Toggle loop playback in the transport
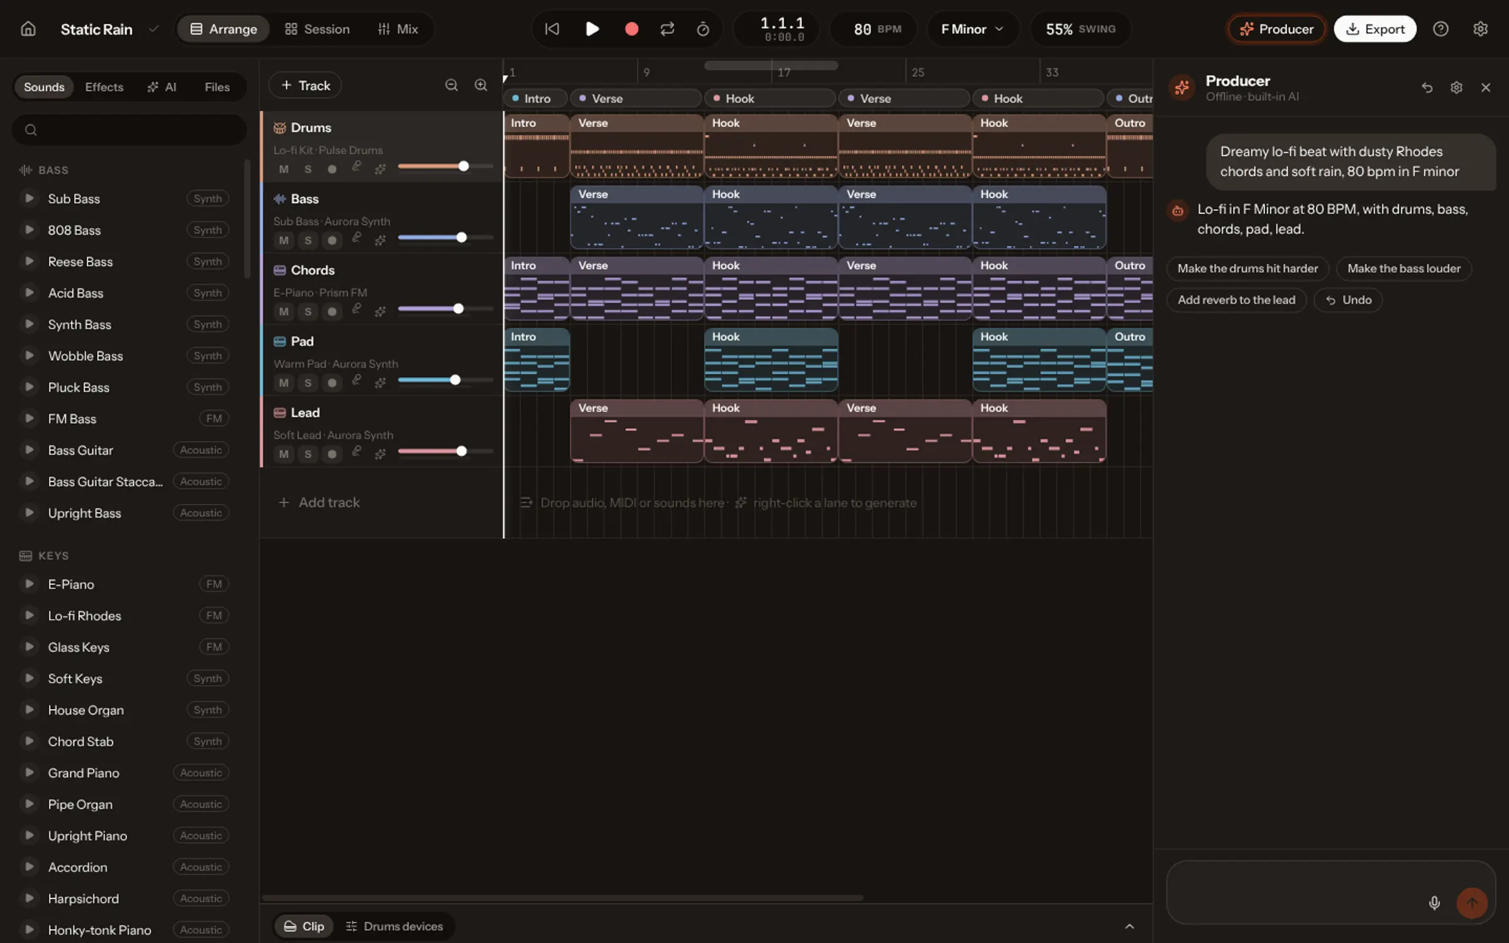1509x943 pixels. coord(667,29)
